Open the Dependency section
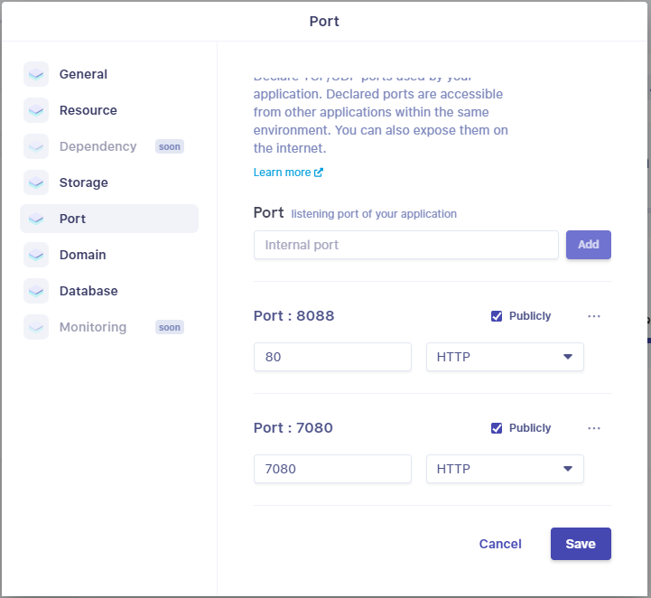 (98, 146)
